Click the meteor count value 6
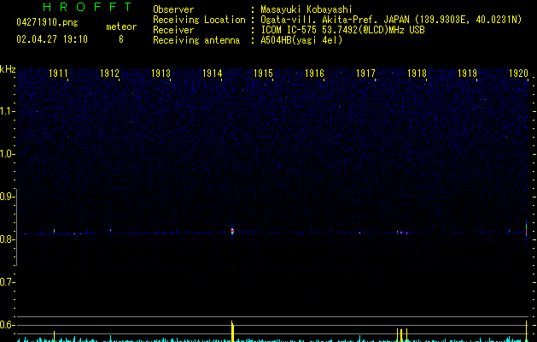 tap(121, 39)
